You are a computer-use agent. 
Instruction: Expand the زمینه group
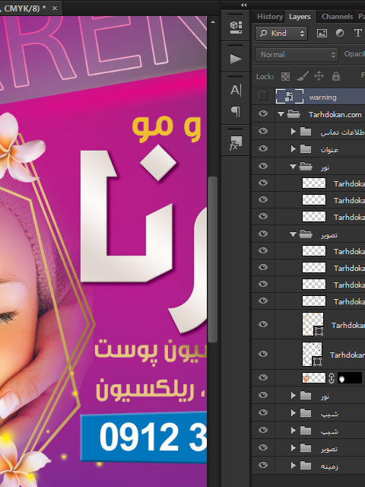click(x=294, y=465)
